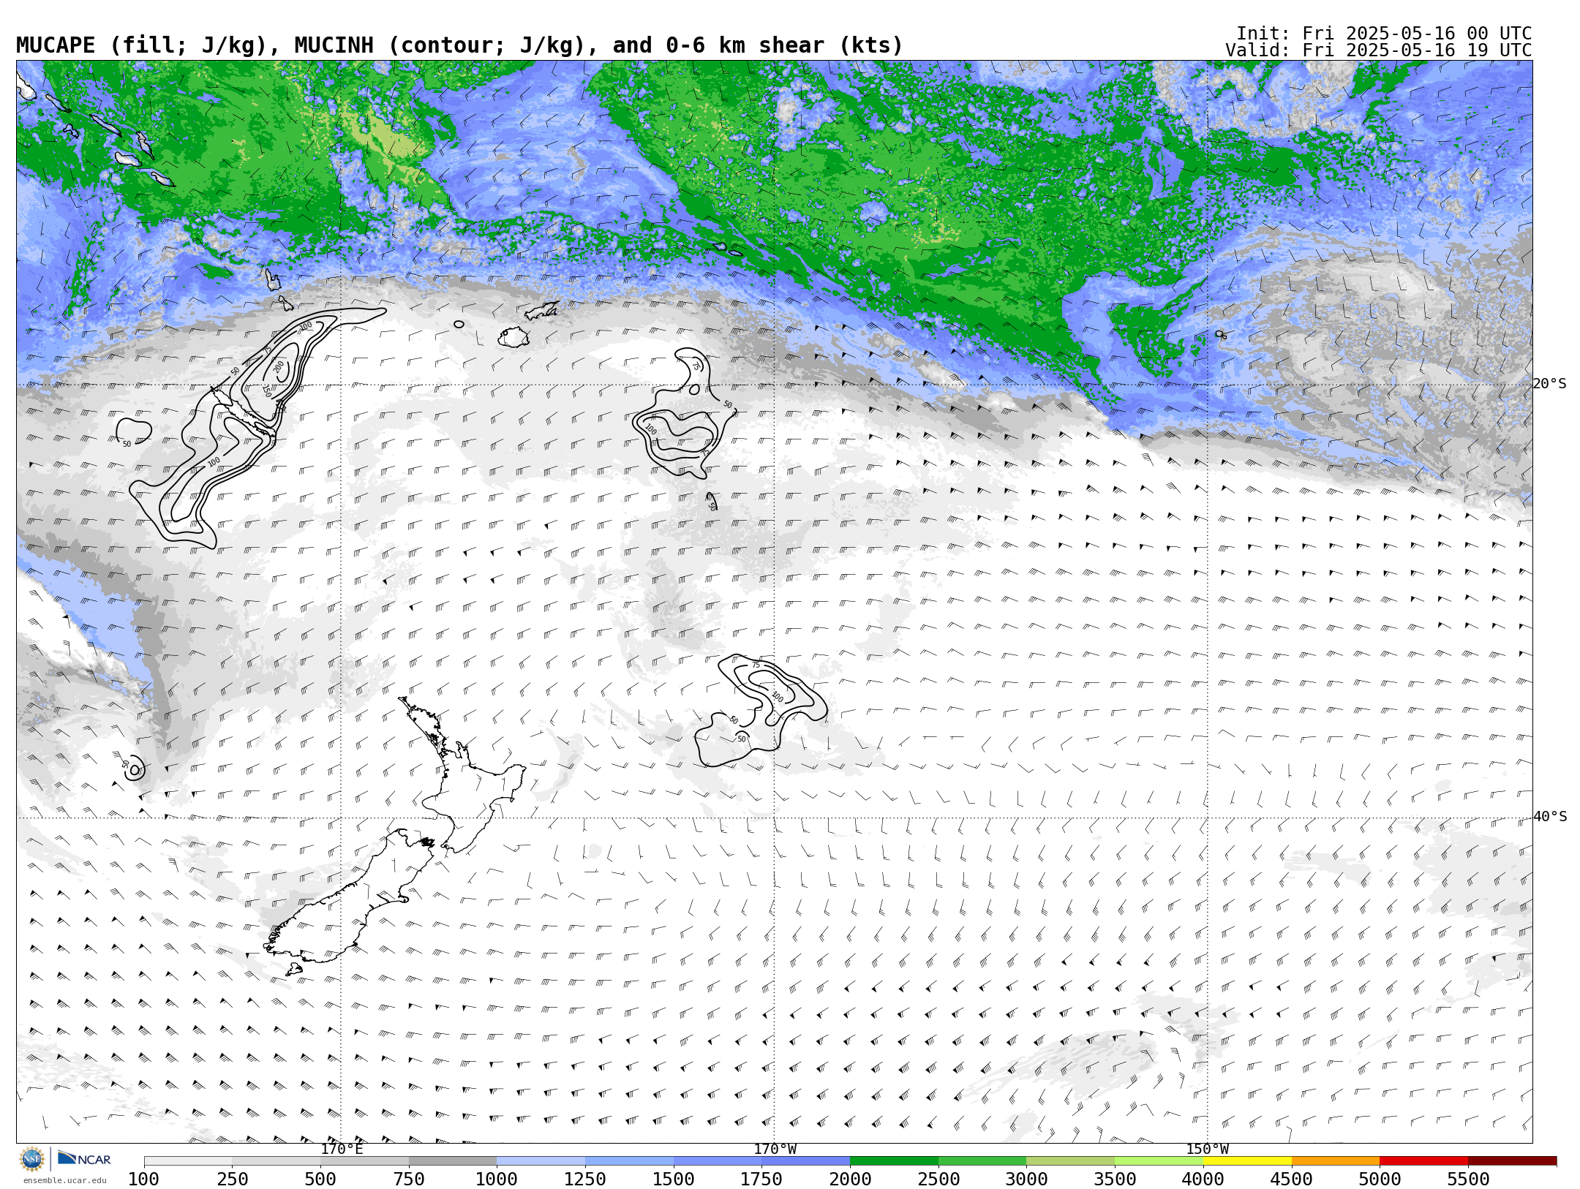The width and height of the screenshot is (1580, 1189).
Task: Pick the bright red 5000-5500 colorbar swatch
Action: click(1423, 1161)
